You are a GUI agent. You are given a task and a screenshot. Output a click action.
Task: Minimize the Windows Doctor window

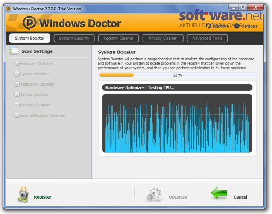pos(234,7)
